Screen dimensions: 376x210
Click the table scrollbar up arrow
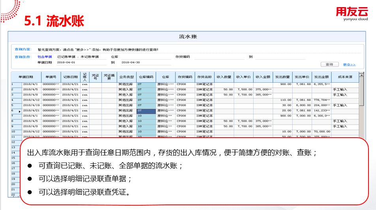point(361,74)
